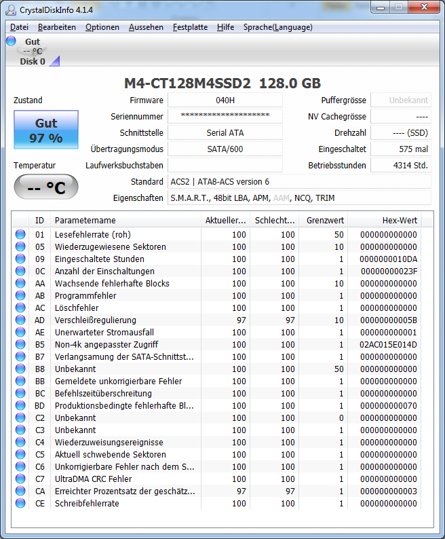Open the Datei menu
The height and width of the screenshot is (539, 445).
[x=19, y=27]
